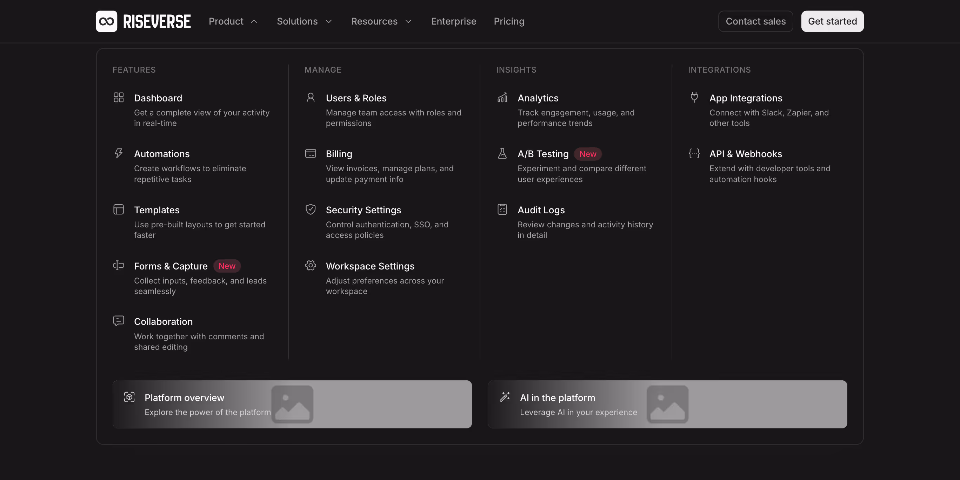Viewport: 960px width, 480px height.
Task: Open the Enterprise page
Action: 454,21
